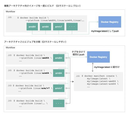129x116 pixels.
Task: Click the circle connector next to lower arm64
Action: [x=66, y=73]
